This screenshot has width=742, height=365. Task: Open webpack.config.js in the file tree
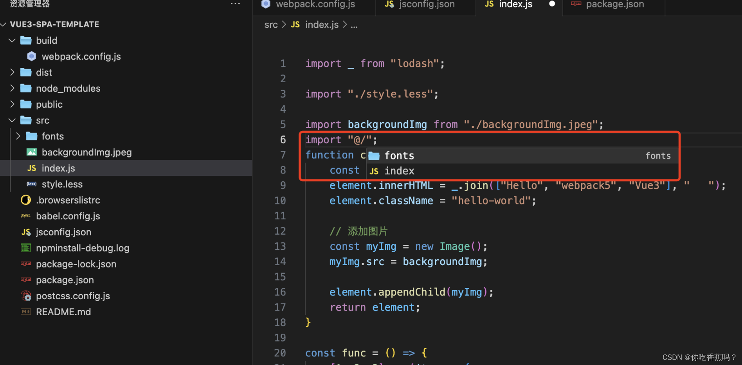coord(81,56)
